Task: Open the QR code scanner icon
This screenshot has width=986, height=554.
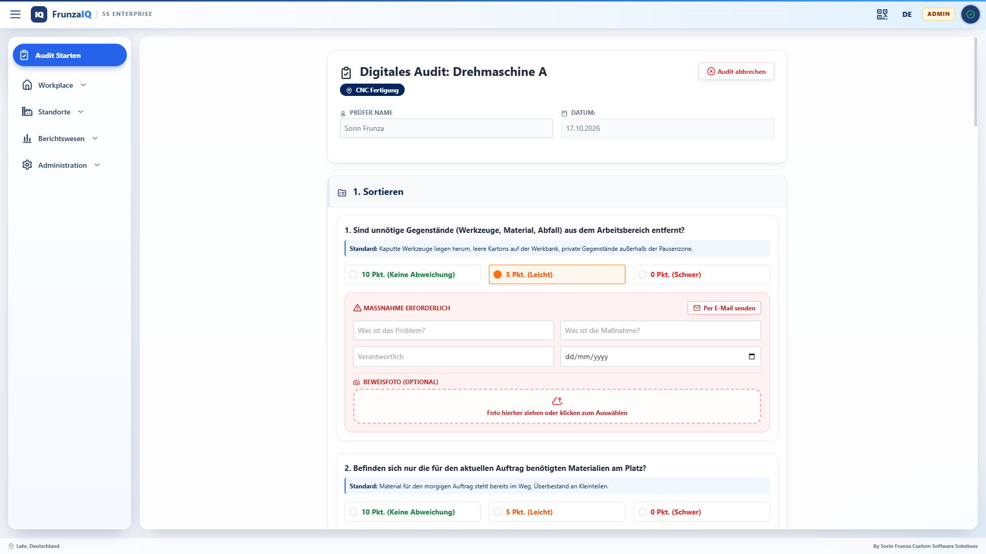Action: point(882,14)
